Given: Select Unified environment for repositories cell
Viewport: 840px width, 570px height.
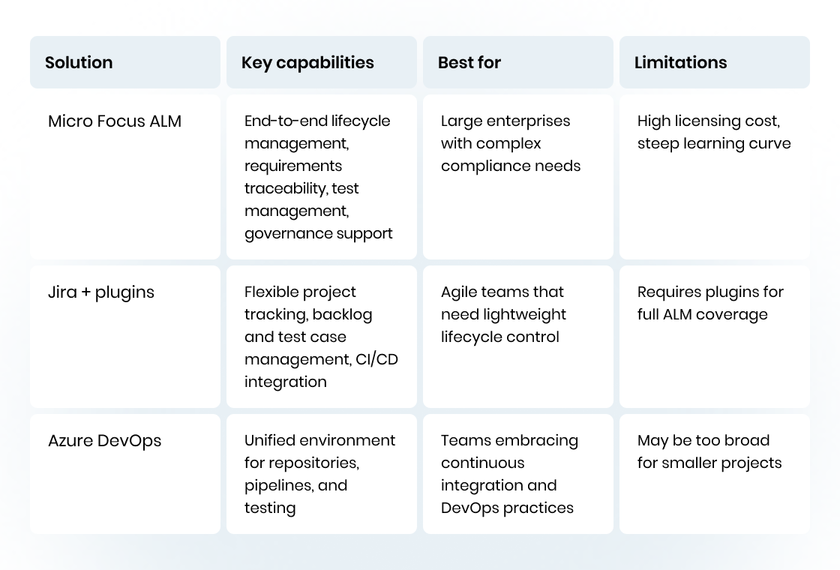Looking at the screenshot, I should point(322,473).
